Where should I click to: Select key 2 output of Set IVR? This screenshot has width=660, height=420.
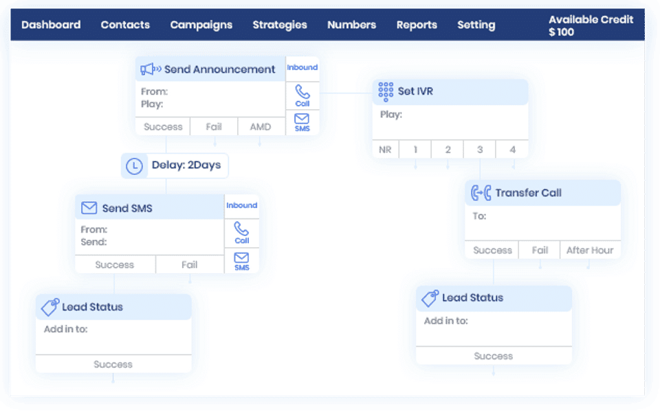tap(448, 150)
